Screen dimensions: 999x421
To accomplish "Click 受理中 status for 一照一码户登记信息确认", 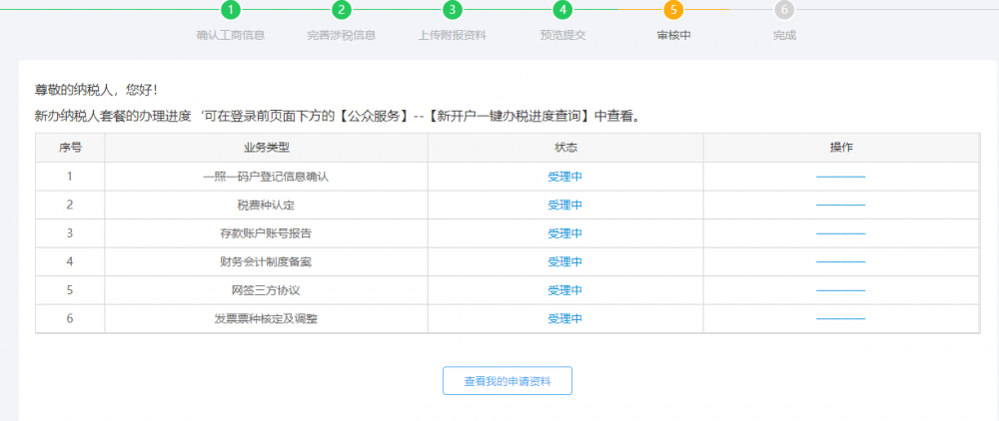I will point(564,177).
